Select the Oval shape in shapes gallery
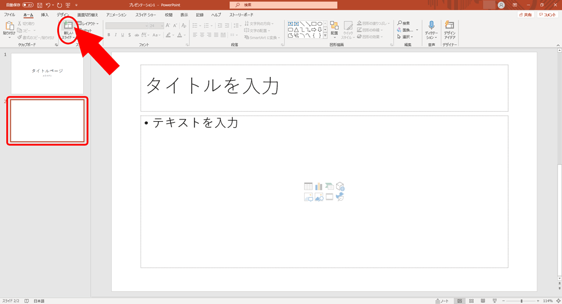Viewport: 562px width, 304px height. coord(320,24)
